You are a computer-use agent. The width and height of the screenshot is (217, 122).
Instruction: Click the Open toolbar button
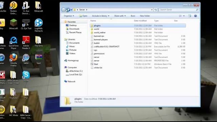point(83,16)
